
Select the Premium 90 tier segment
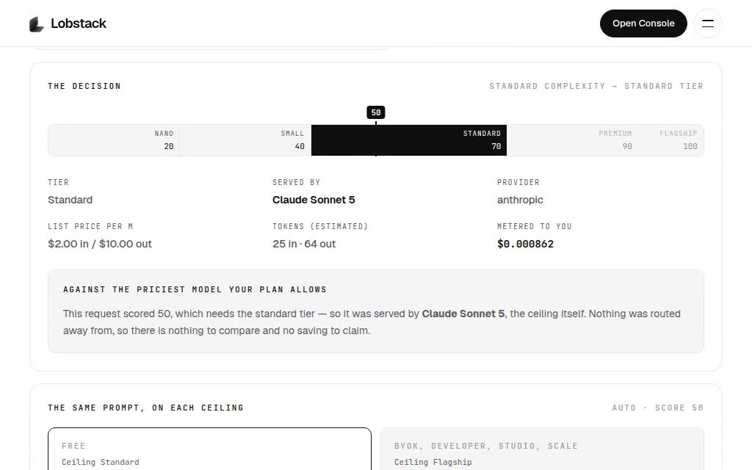[x=573, y=140]
